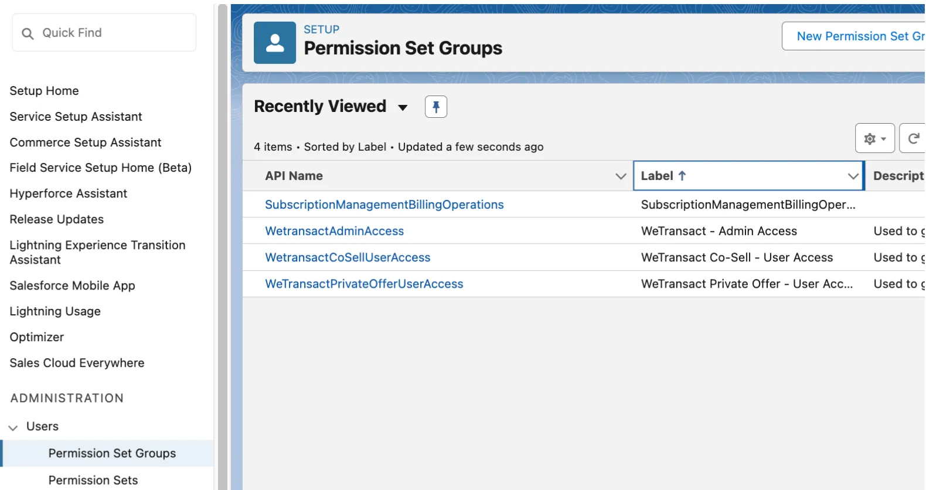Open Lightning Experience Transition Assistant
Viewport: 926px width, 490px height.
[x=97, y=253]
